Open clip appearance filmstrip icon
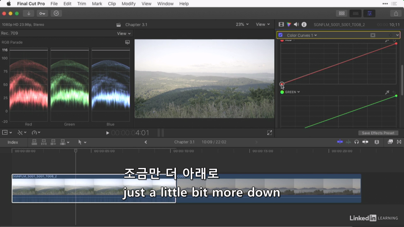This screenshot has height=227, width=404. pyautogui.click(x=377, y=142)
